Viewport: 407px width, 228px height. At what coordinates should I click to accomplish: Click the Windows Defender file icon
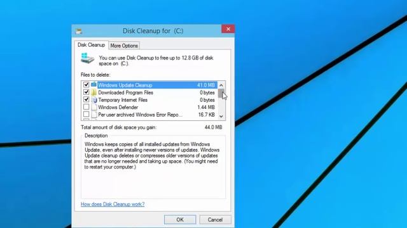tap(93, 107)
